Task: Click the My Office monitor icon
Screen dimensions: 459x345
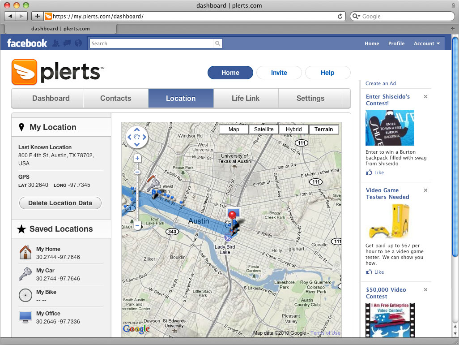Action: (x=25, y=317)
